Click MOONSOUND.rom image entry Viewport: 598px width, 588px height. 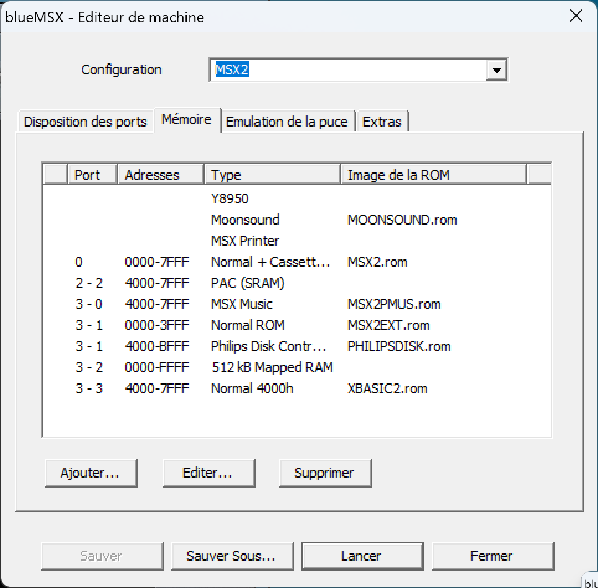pos(402,220)
